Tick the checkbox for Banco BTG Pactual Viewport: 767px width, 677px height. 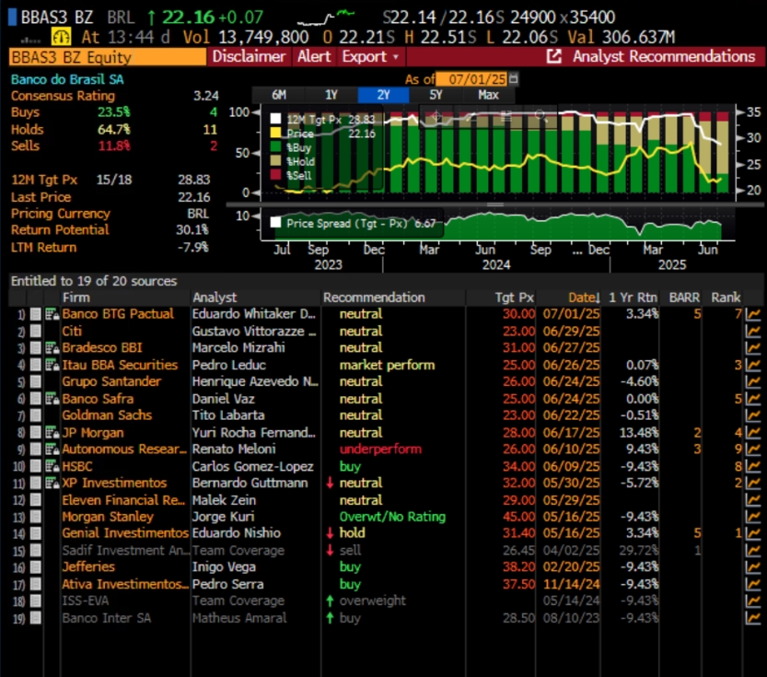pyautogui.click(x=35, y=314)
